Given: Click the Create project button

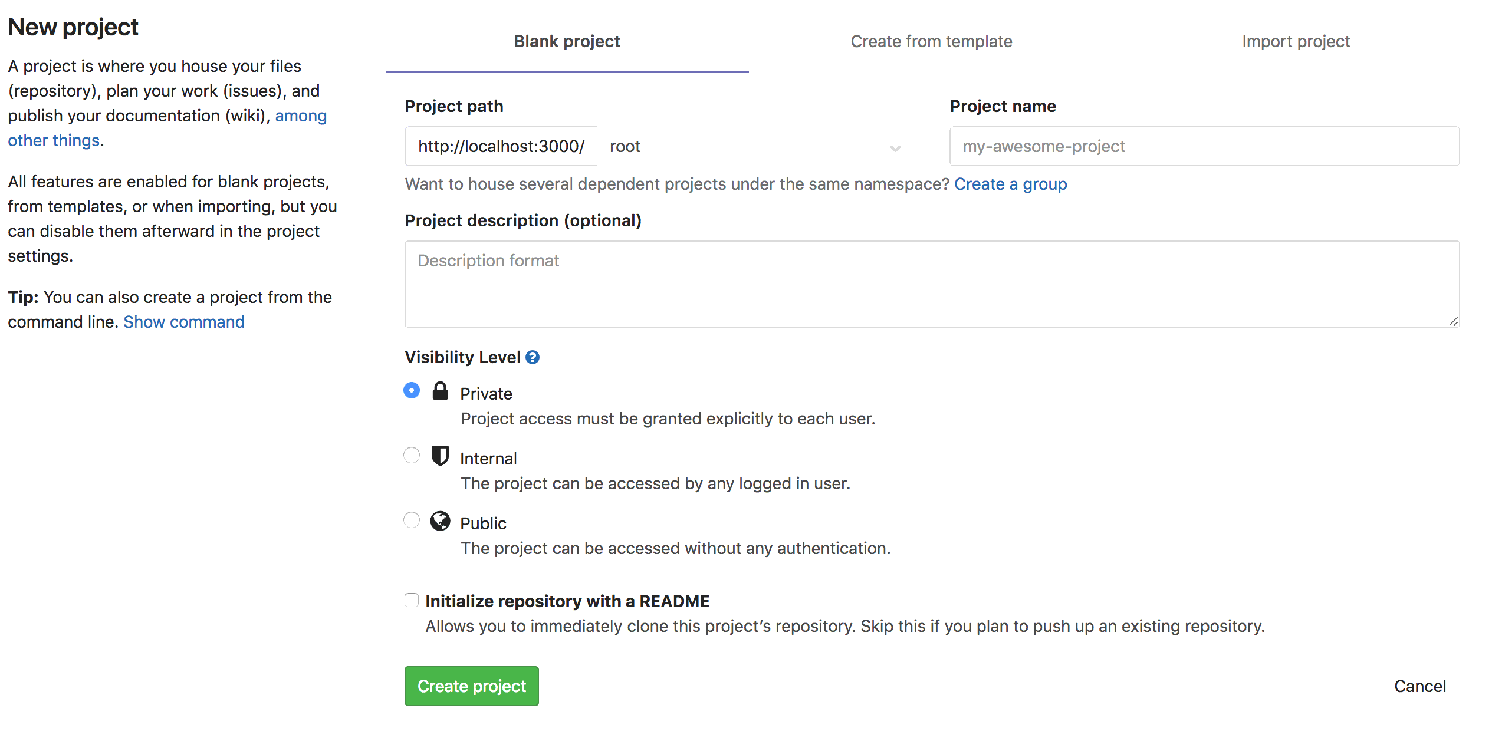Looking at the screenshot, I should tap(471, 686).
